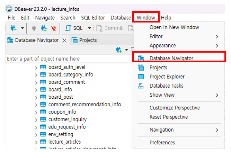Open the Help menu
Image resolution: width=231 pixels, height=152 pixels.
point(166,18)
